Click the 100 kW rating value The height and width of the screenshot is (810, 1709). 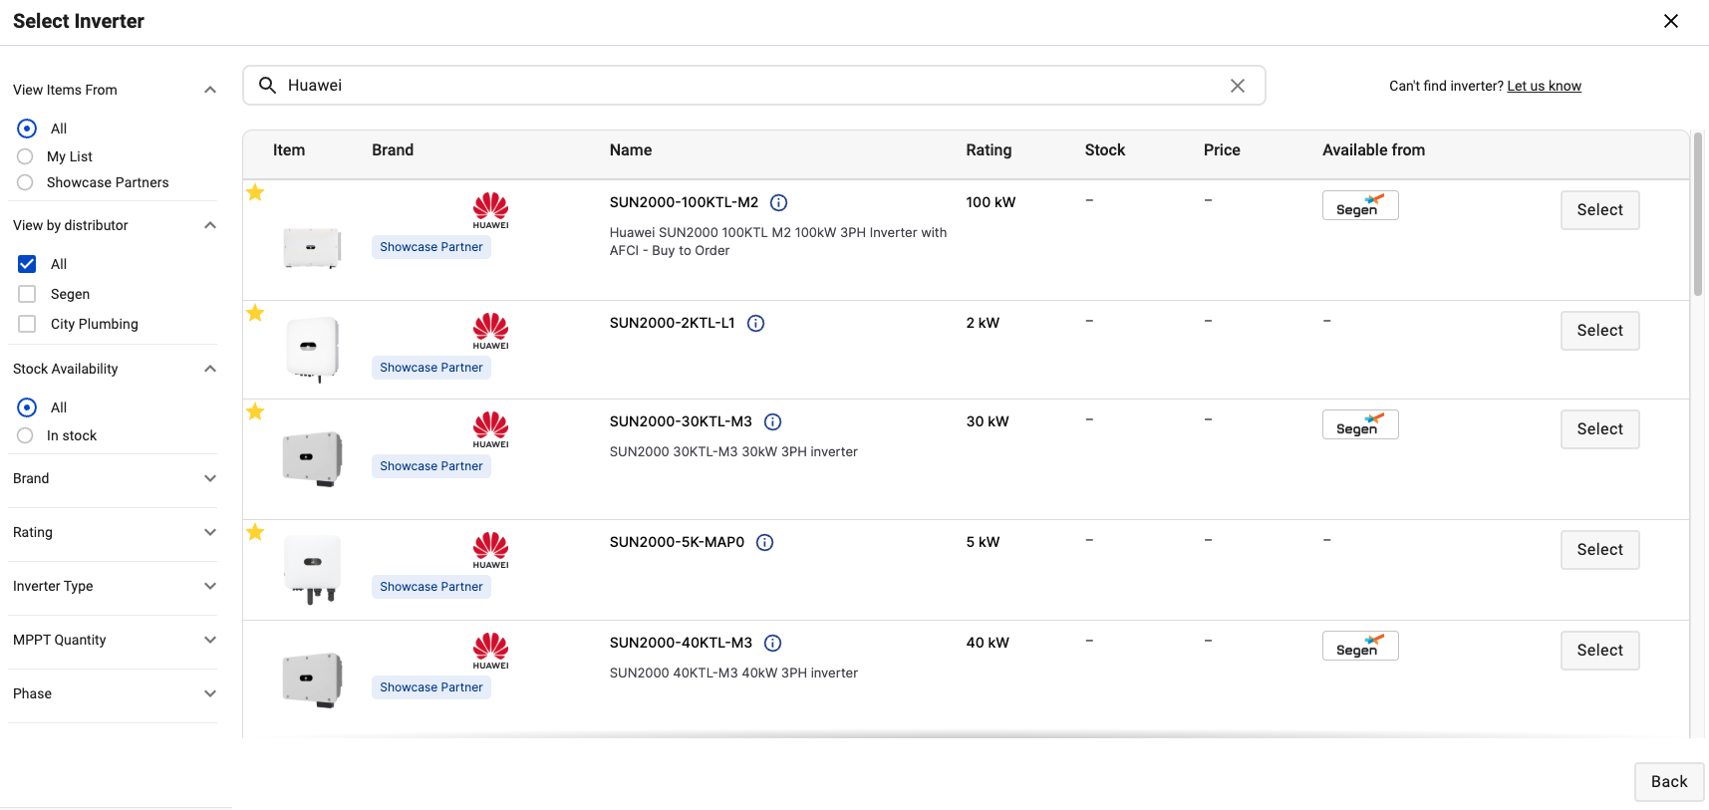991,202
